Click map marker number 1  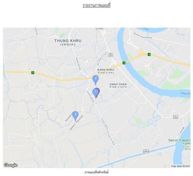(95, 93)
